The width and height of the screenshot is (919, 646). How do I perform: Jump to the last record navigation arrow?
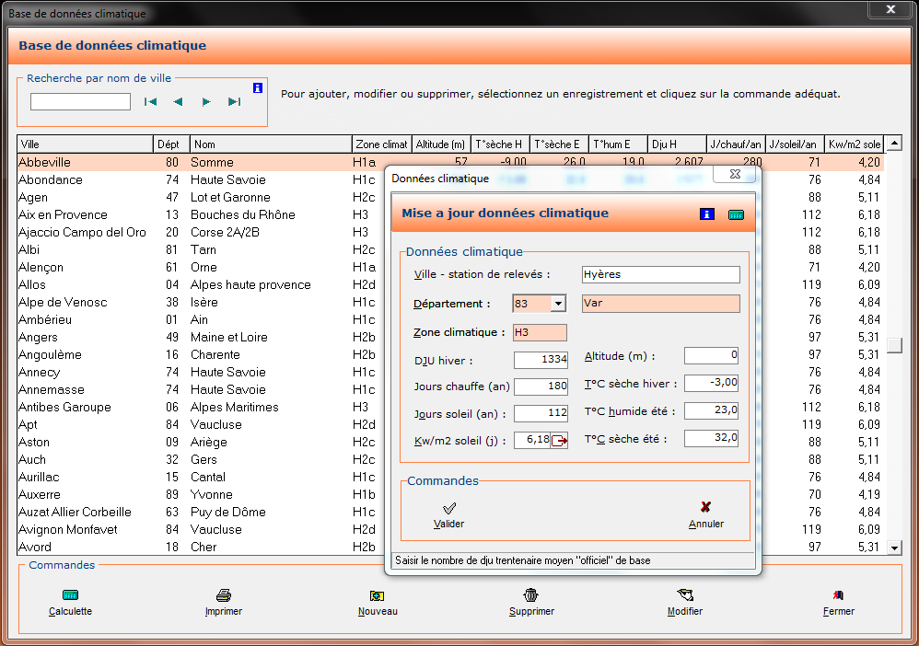pyautogui.click(x=234, y=102)
